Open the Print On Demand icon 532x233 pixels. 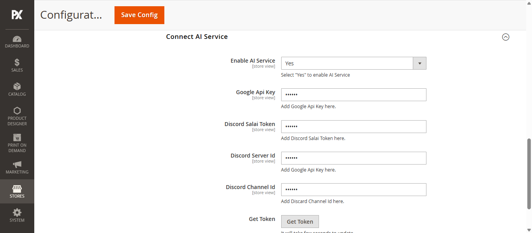(x=17, y=137)
